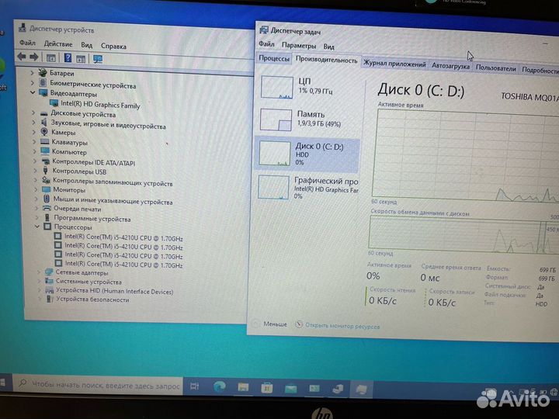Open the Справка menu in Device Manager
The image size is (559, 419).
click(x=113, y=46)
